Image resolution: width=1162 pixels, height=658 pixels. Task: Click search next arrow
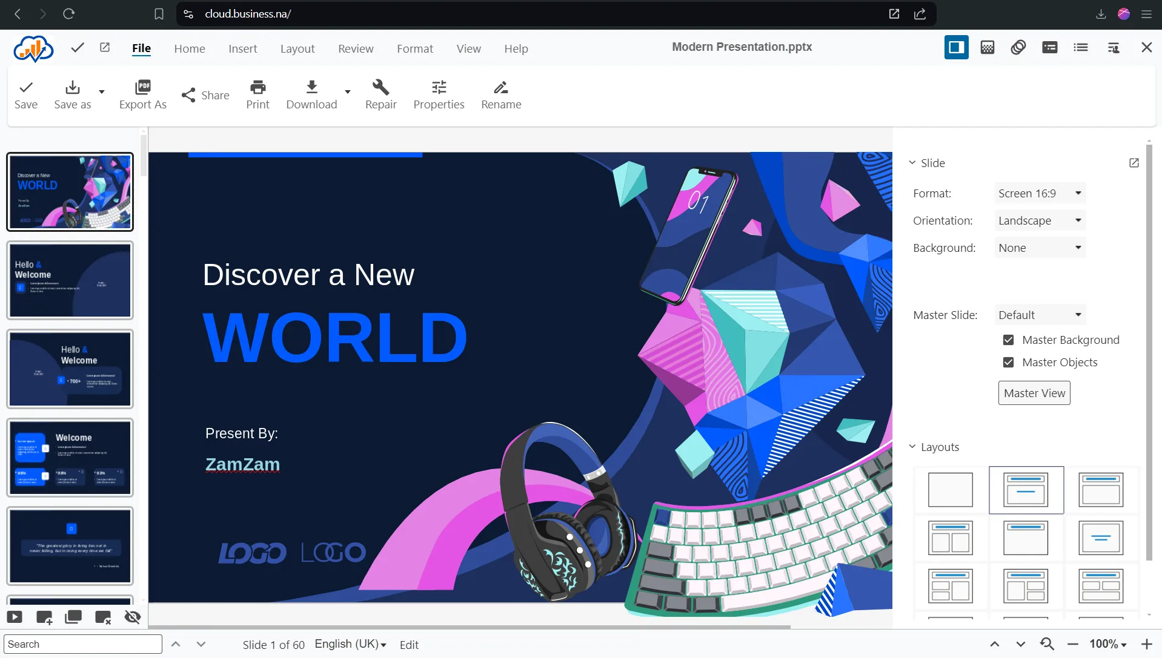pos(201,644)
